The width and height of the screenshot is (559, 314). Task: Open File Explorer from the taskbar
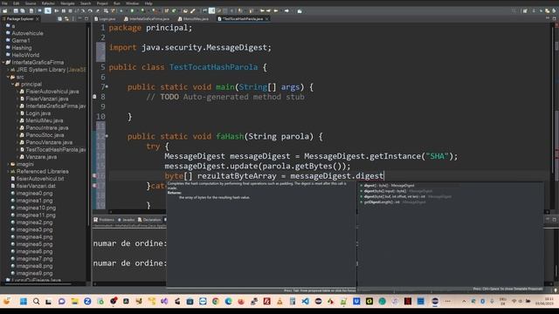(x=74, y=302)
